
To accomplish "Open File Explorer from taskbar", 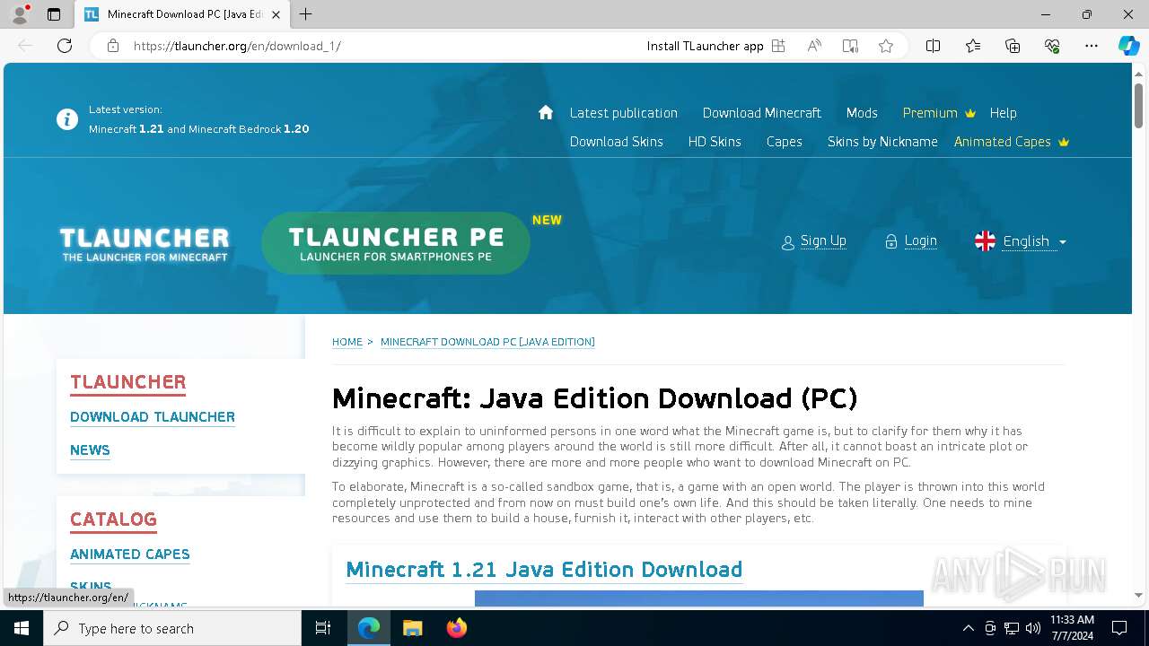I will (412, 628).
